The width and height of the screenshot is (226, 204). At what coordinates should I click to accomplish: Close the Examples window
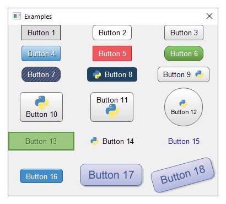[209, 16]
